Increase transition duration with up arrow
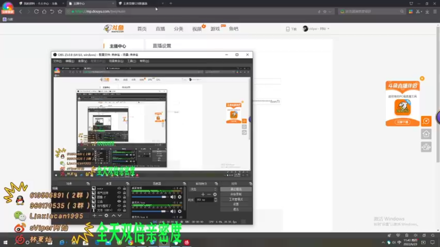440x247 pixels. click(x=216, y=199)
